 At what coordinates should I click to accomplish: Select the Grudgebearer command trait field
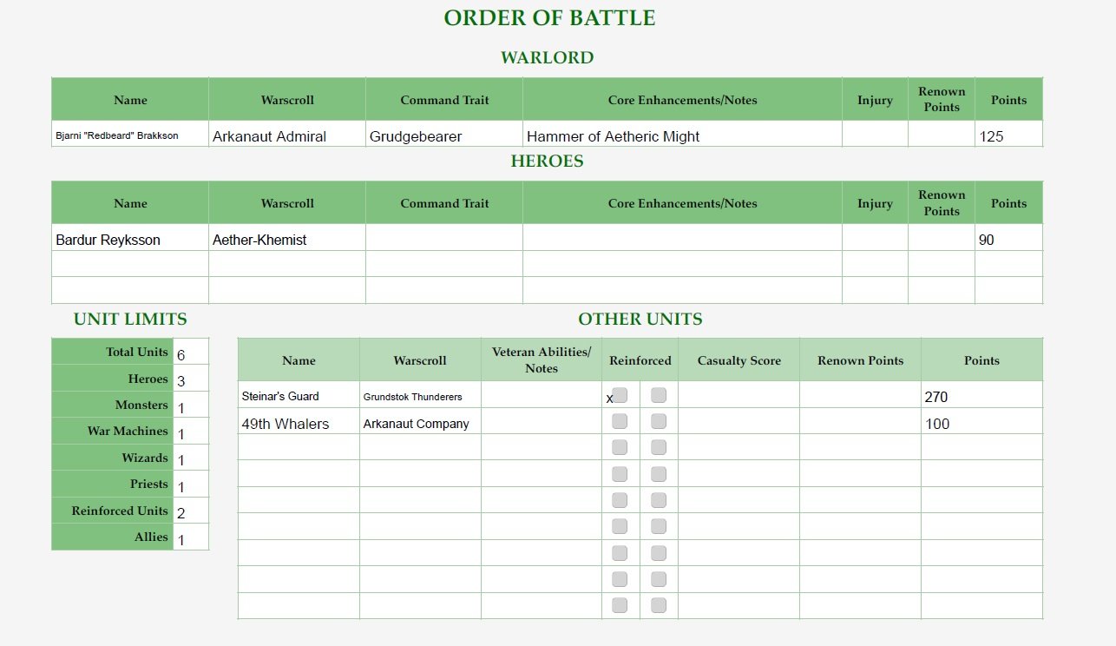click(x=444, y=135)
